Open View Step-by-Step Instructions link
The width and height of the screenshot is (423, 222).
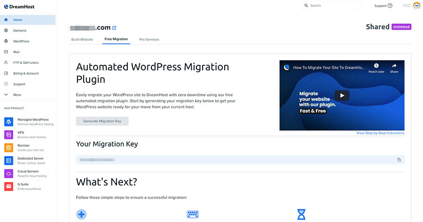tap(380, 133)
